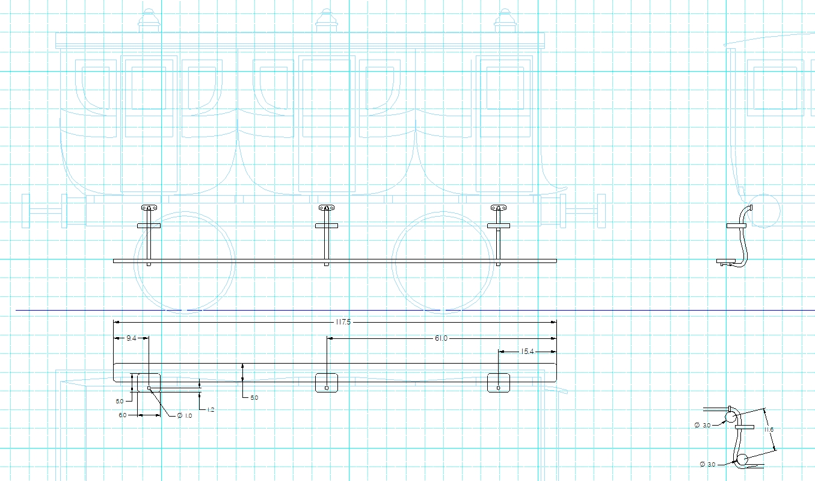Click the left buffer on the carriage end
The width and height of the screenshot is (815, 481).
[x=45, y=211]
